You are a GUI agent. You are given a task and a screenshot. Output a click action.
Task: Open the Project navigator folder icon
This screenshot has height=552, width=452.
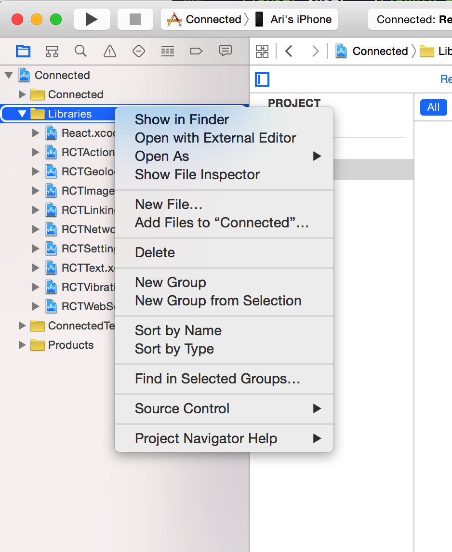tap(23, 52)
